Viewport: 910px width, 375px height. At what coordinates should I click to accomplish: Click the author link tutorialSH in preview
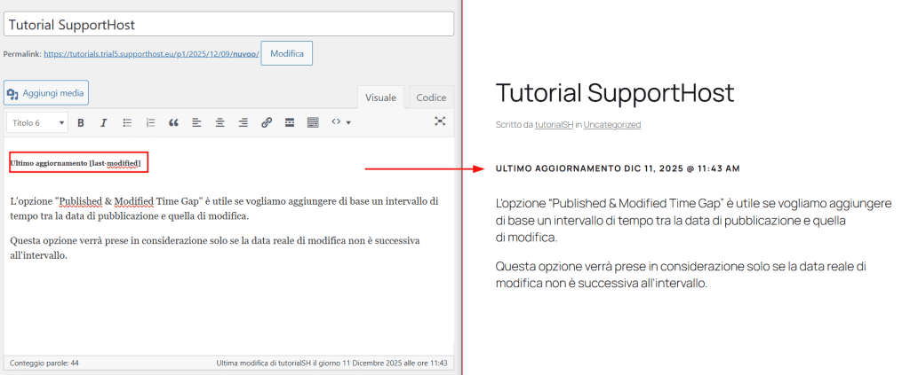(554, 124)
